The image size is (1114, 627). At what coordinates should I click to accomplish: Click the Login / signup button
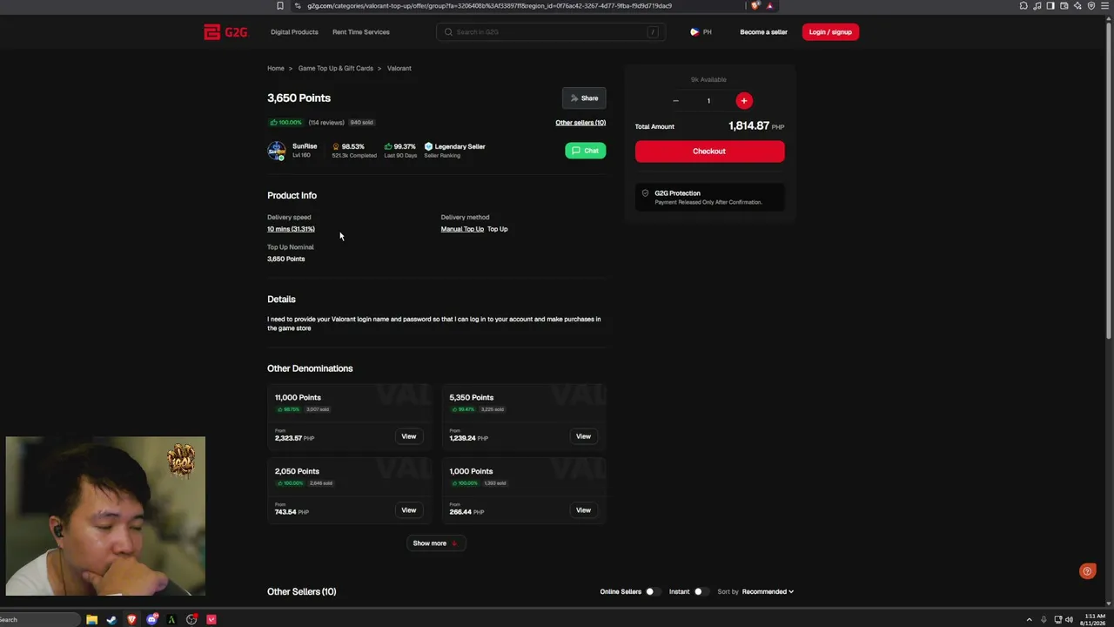pos(830,32)
